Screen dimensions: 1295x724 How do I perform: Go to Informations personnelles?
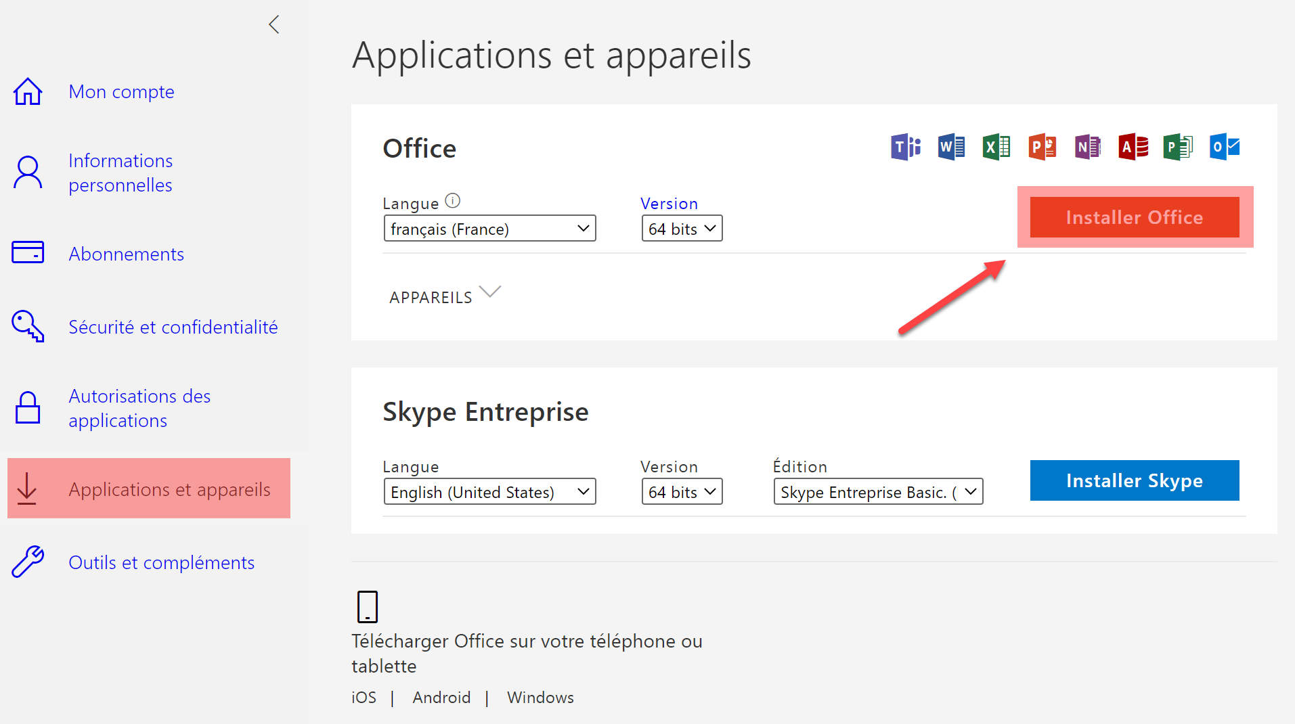[x=120, y=173]
